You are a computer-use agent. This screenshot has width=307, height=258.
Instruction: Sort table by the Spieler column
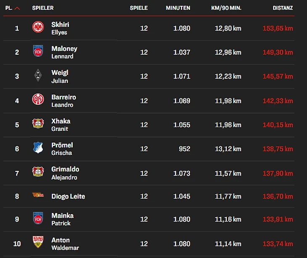tap(43, 8)
